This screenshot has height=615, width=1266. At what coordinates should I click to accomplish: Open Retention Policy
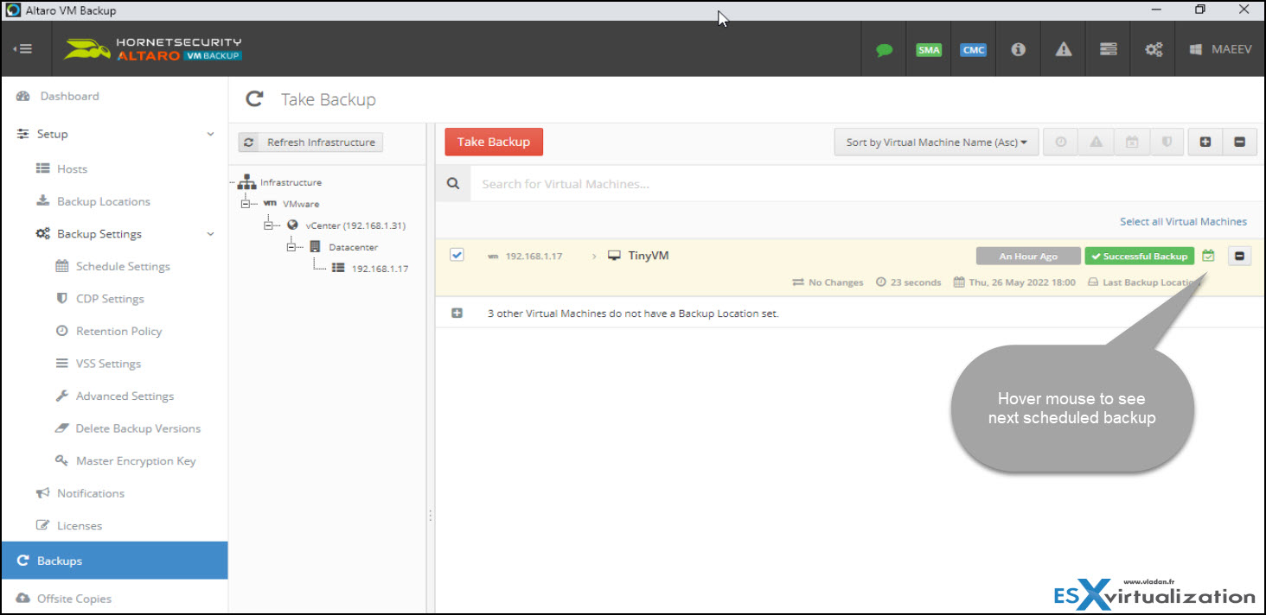coord(118,331)
